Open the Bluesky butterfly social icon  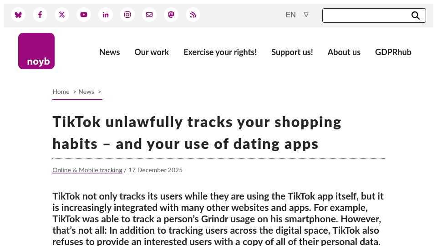click(x=18, y=15)
